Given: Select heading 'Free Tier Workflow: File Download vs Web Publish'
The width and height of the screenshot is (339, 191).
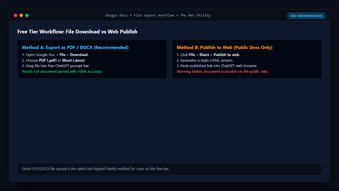Looking at the screenshot, I should click(x=77, y=32).
